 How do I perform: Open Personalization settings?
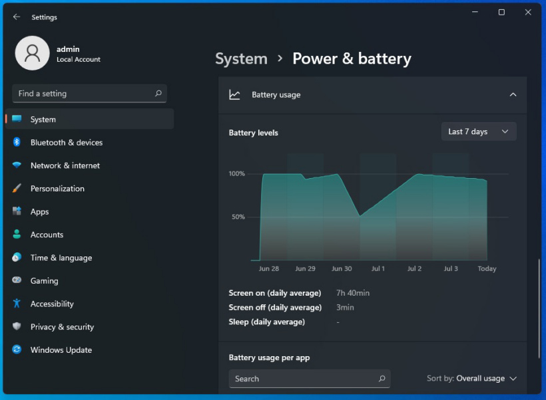(x=63, y=188)
